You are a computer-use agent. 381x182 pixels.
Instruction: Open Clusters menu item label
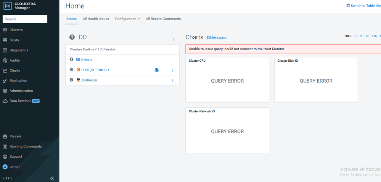(x=16, y=30)
